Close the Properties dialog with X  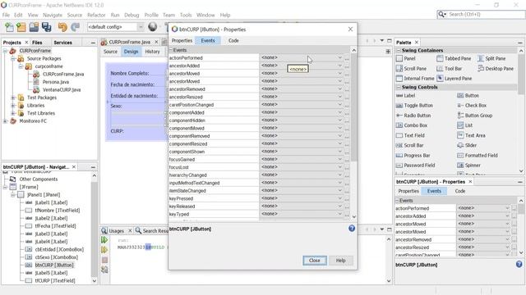coord(350,29)
